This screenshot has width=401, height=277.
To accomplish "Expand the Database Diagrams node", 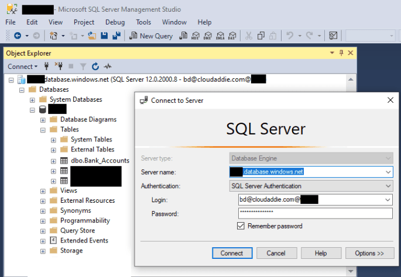I will 43,120.
